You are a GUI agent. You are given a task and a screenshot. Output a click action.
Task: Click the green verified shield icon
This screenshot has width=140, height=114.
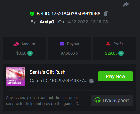(32, 14)
